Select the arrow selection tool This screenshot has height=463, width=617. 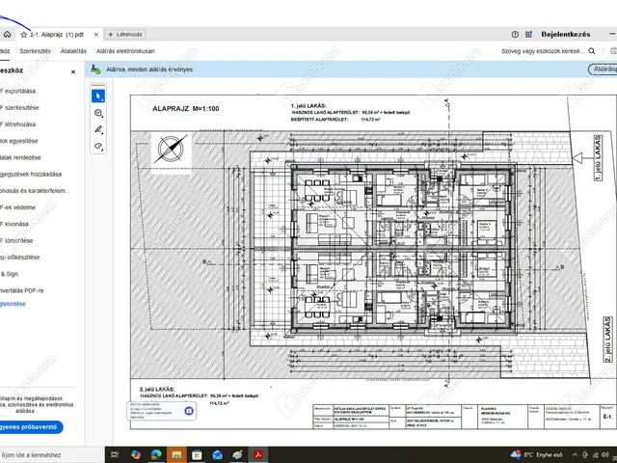(x=98, y=95)
